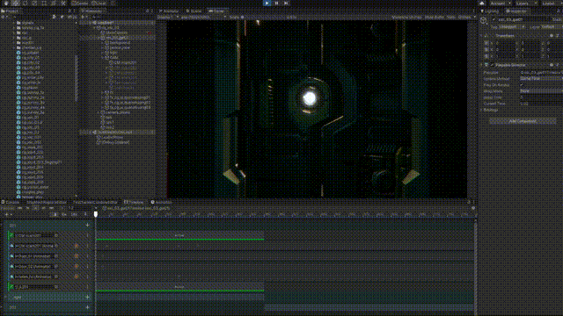Click the cloud services icon in the toolbar
Image resolution: width=563 pixels, height=316 pixels.
pyautogui.click(x=482, y=3)
